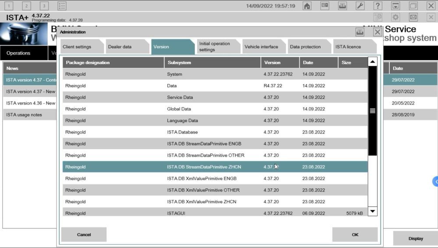The image size is (438, 248).
Task: Sort by Subsystem column header
Action: point(212,63)
